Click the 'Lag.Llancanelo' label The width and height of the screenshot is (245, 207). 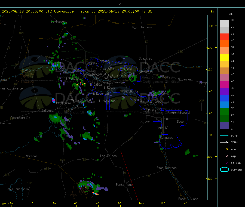17,189
